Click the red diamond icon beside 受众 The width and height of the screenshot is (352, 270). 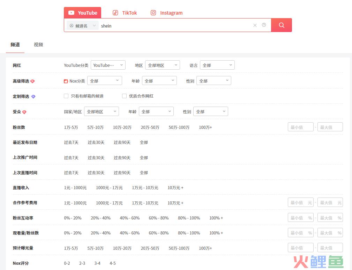point(24,112)
